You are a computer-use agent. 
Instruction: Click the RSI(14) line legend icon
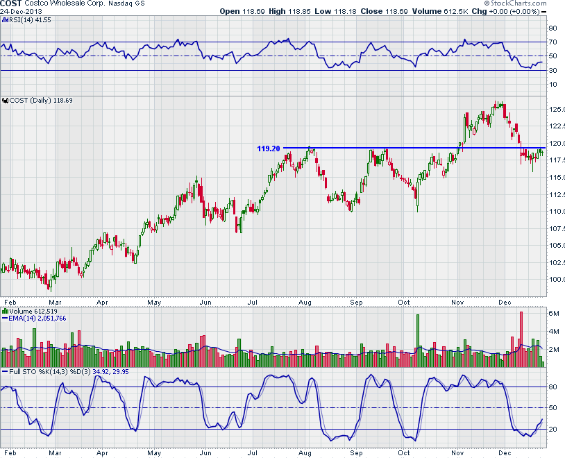point(4,20)
